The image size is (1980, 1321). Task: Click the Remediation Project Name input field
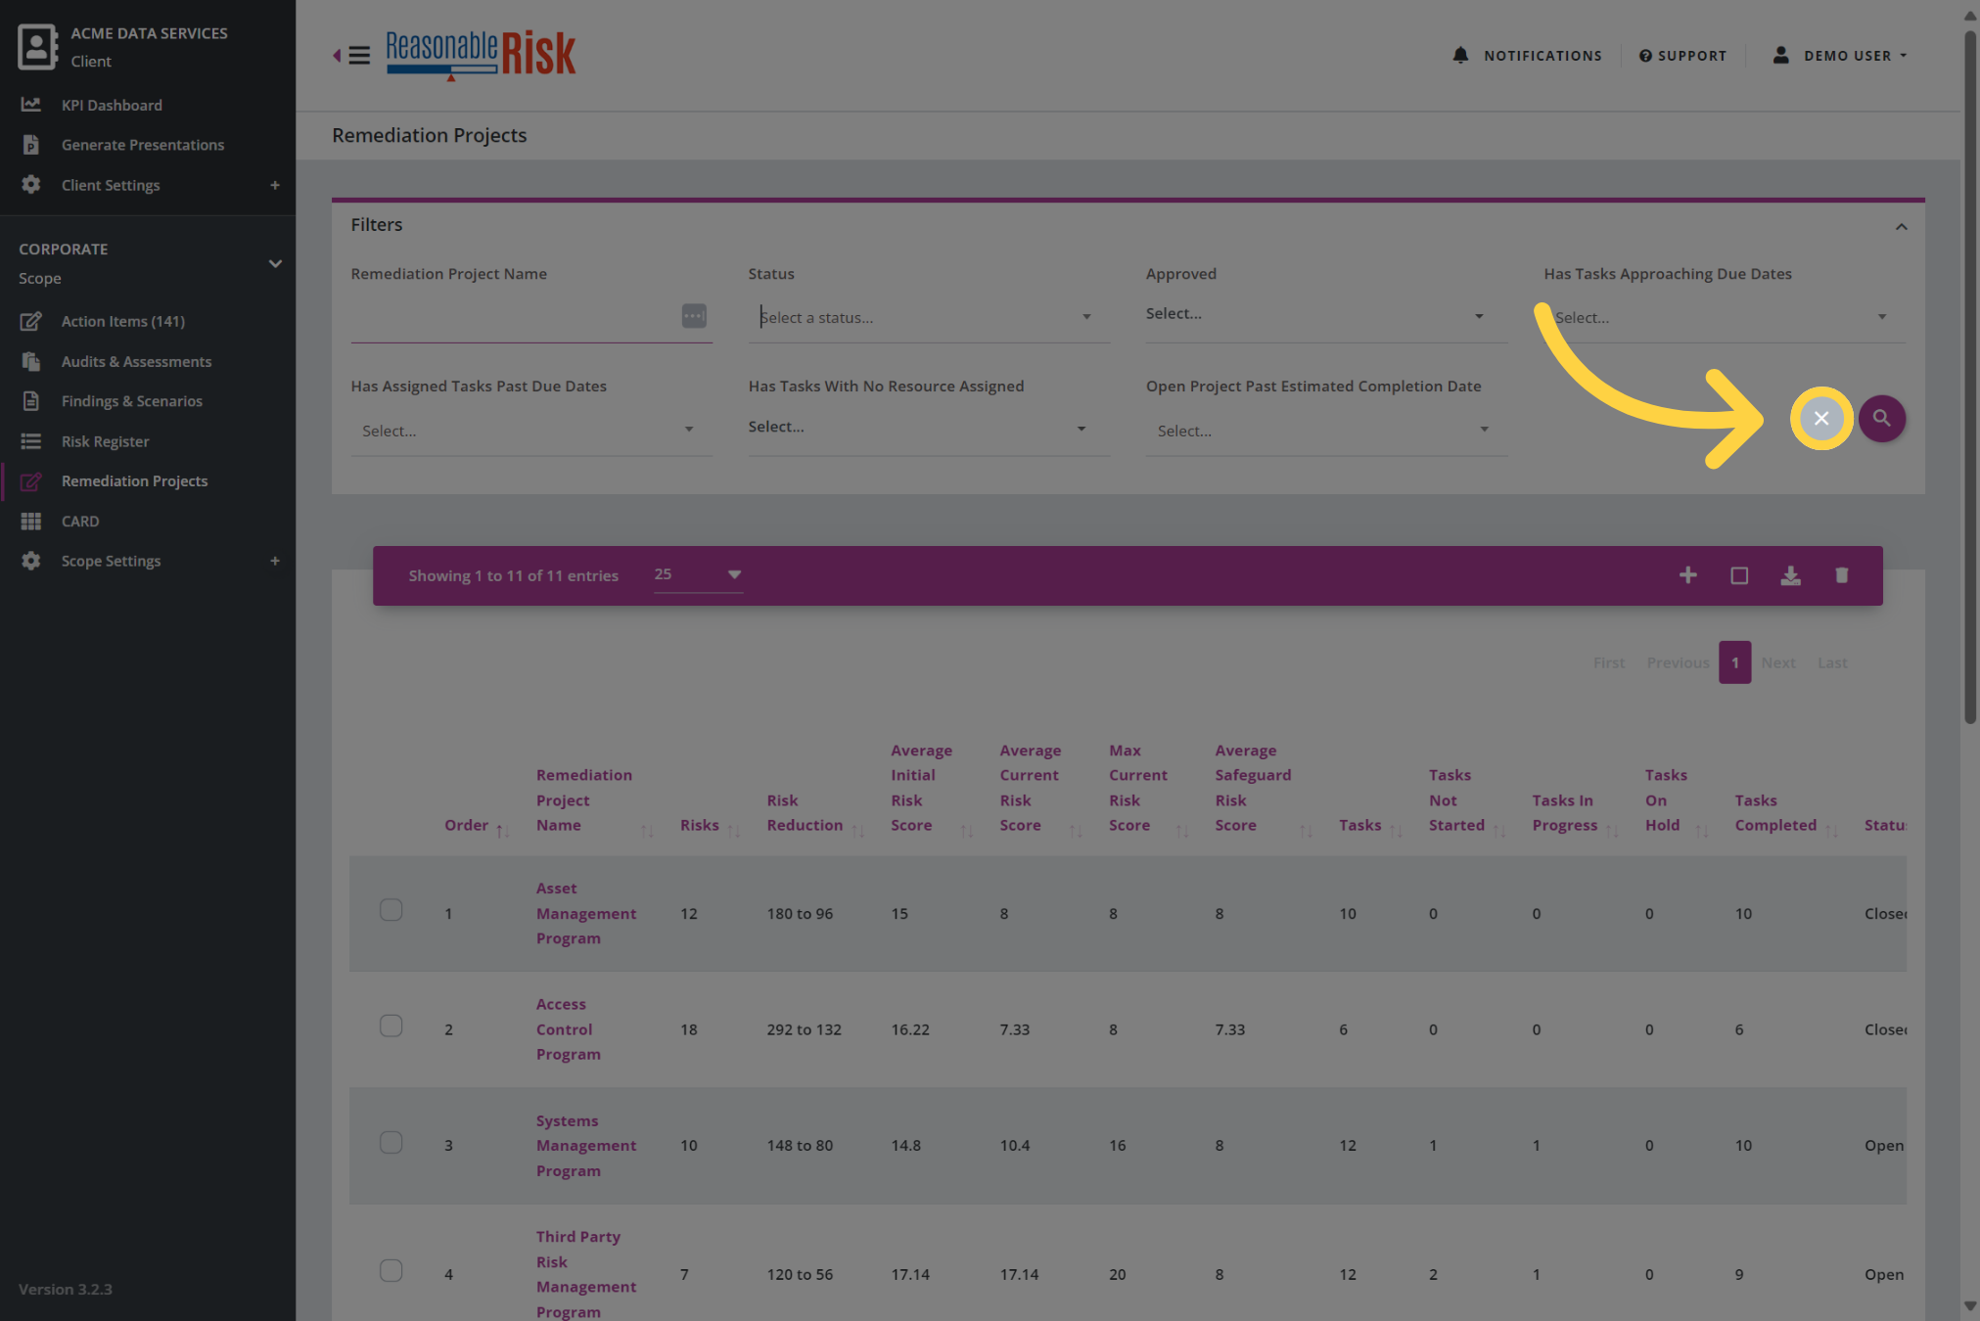[x=513, y=317]
